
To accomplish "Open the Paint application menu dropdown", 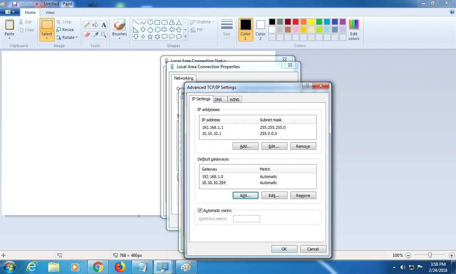I will tap(10, 12).
